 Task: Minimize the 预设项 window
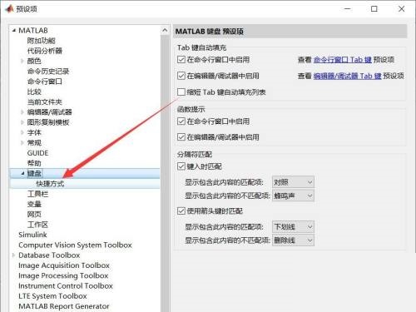coord(348,9)
